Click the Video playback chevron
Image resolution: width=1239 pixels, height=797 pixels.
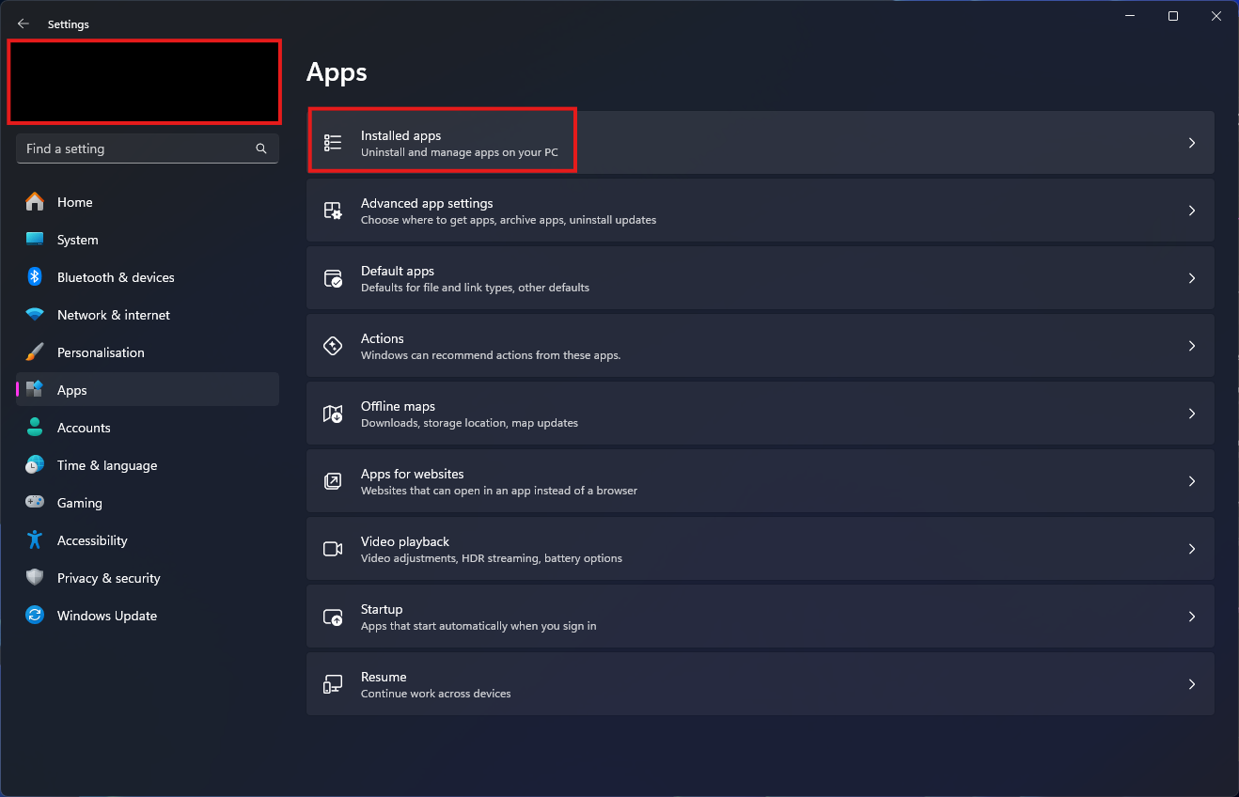click(1191, 549)
